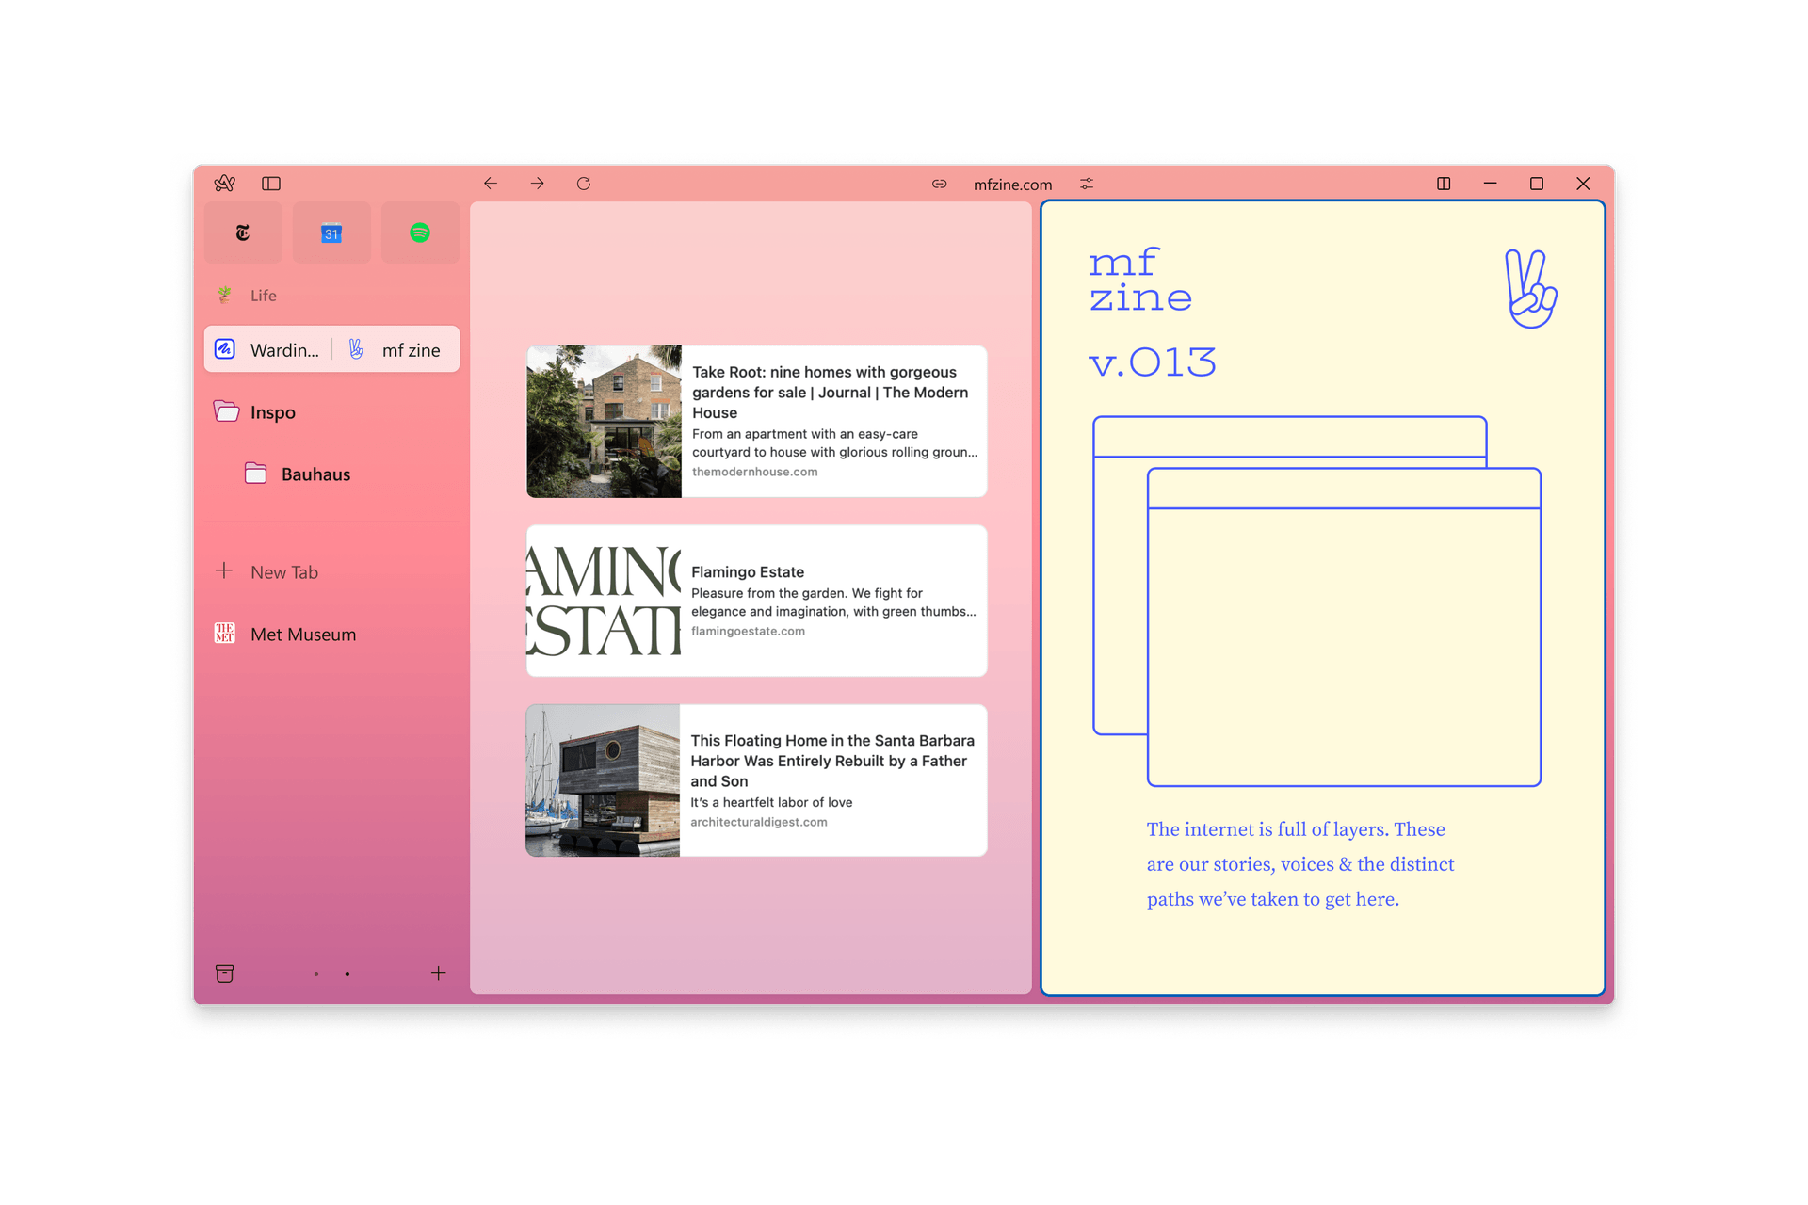Viewport: 1808px width, 1205px height.
Task: Click the Arc logo icon
Action: (x=224, y=184)
